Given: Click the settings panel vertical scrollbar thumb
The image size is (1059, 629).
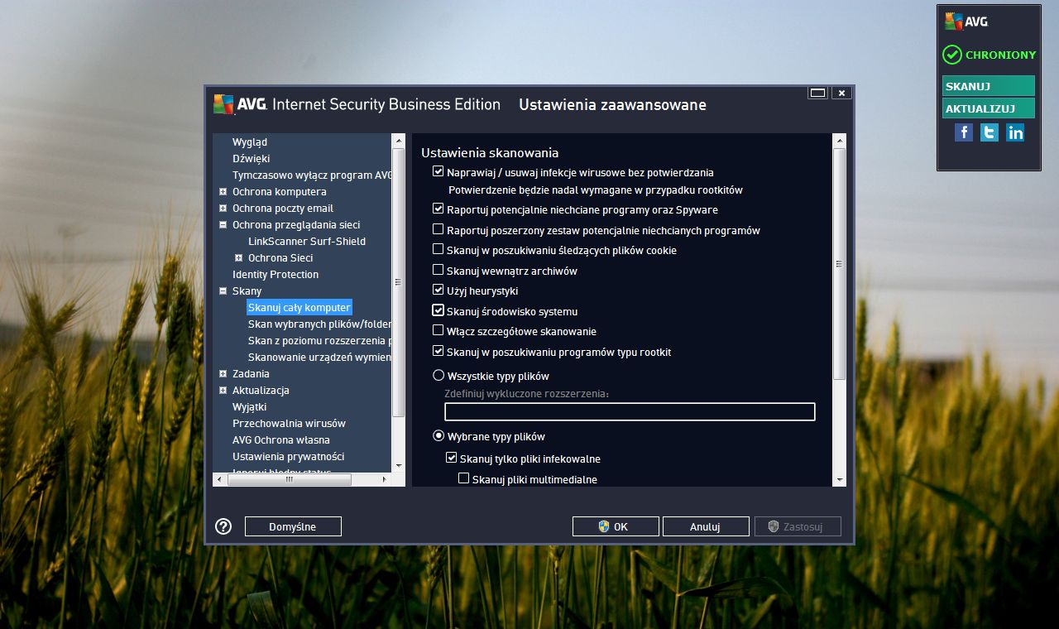Looking at the screenshot, I should pyautogui.click(x=840, y=265).
